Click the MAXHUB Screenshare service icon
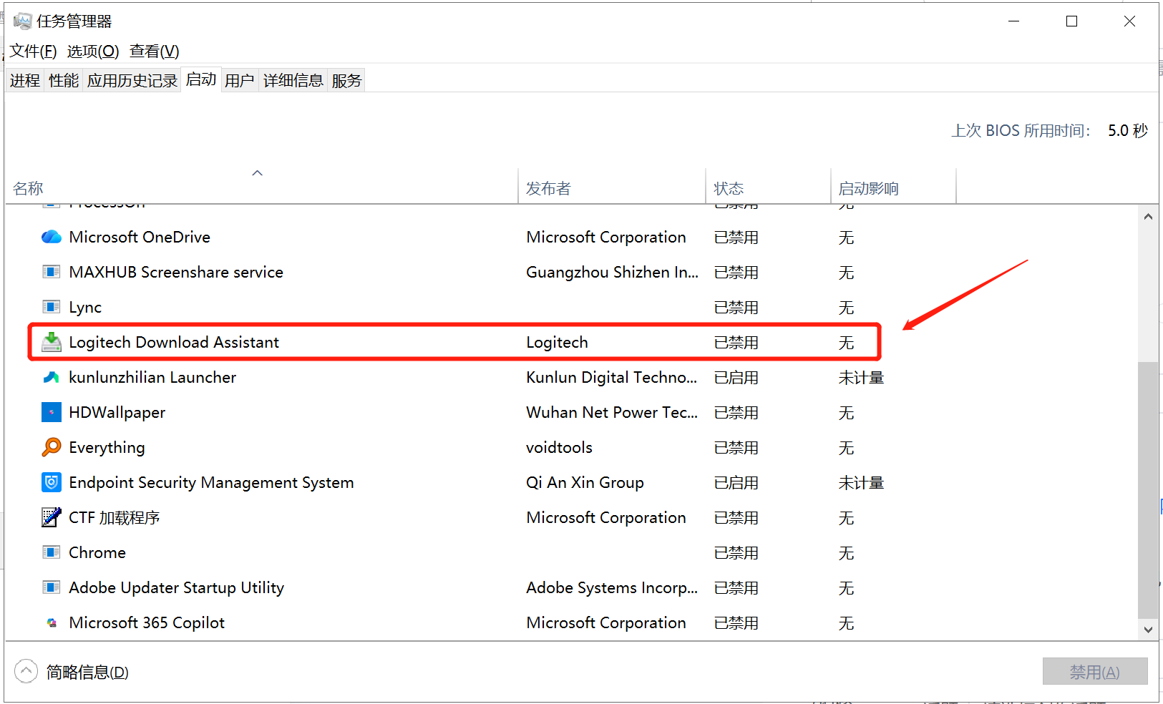The height and width of the screenshot is (704, 1163). tap(52, 272)
